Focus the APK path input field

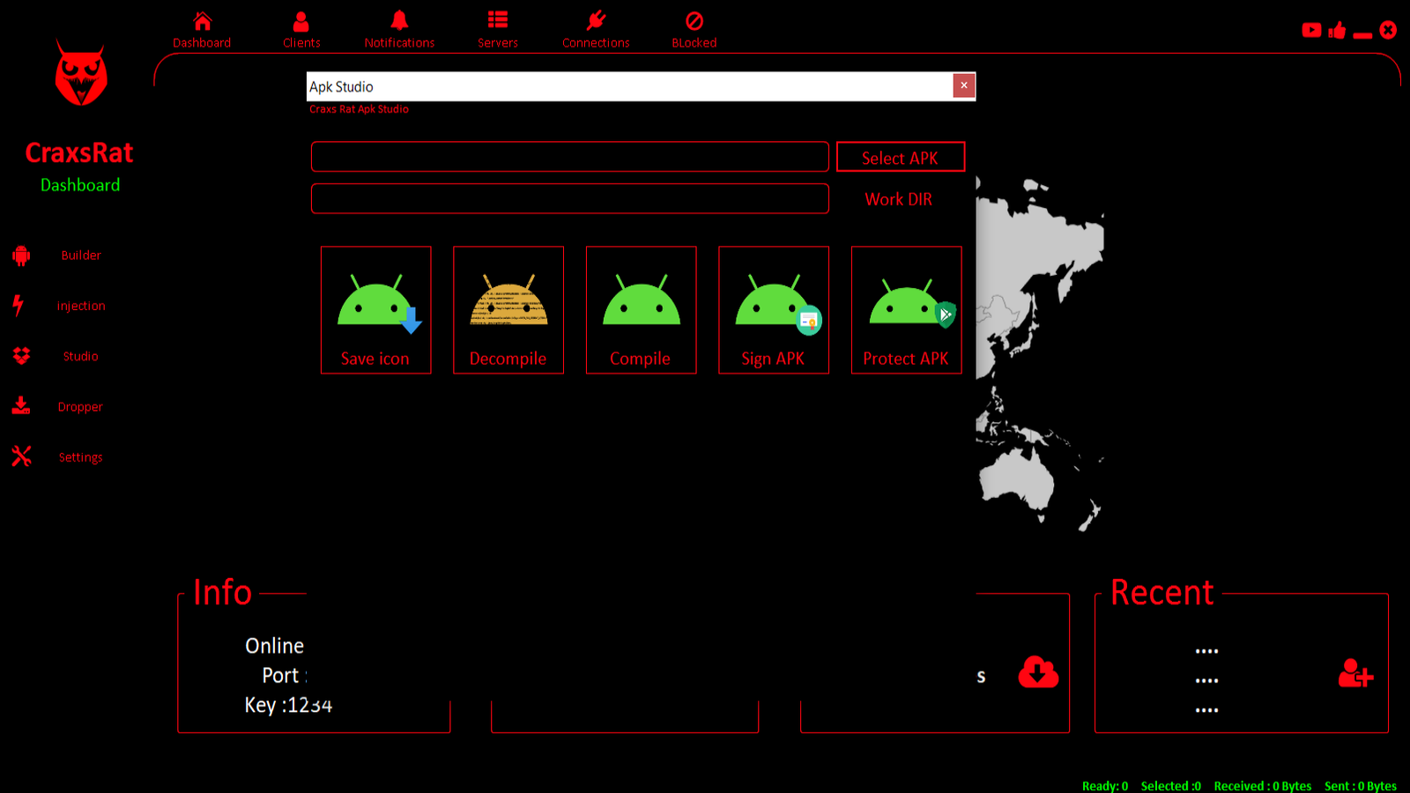570,157
